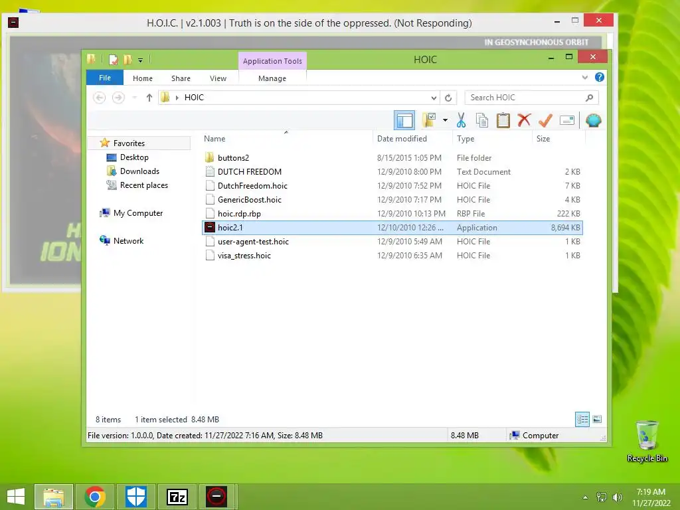Viewport: 680px width, 510px height.
Task: Go back using the Back arrow button
Action: pyautogui.click(x=100, y=98)
